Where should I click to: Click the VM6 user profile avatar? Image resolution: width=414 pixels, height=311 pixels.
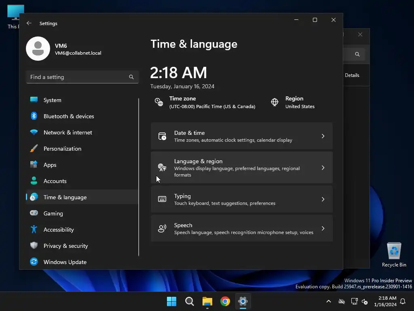[x=38, y=49]
